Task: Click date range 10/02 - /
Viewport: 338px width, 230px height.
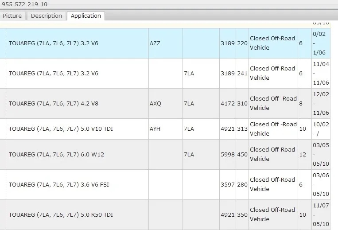Action: click(321, 129)
